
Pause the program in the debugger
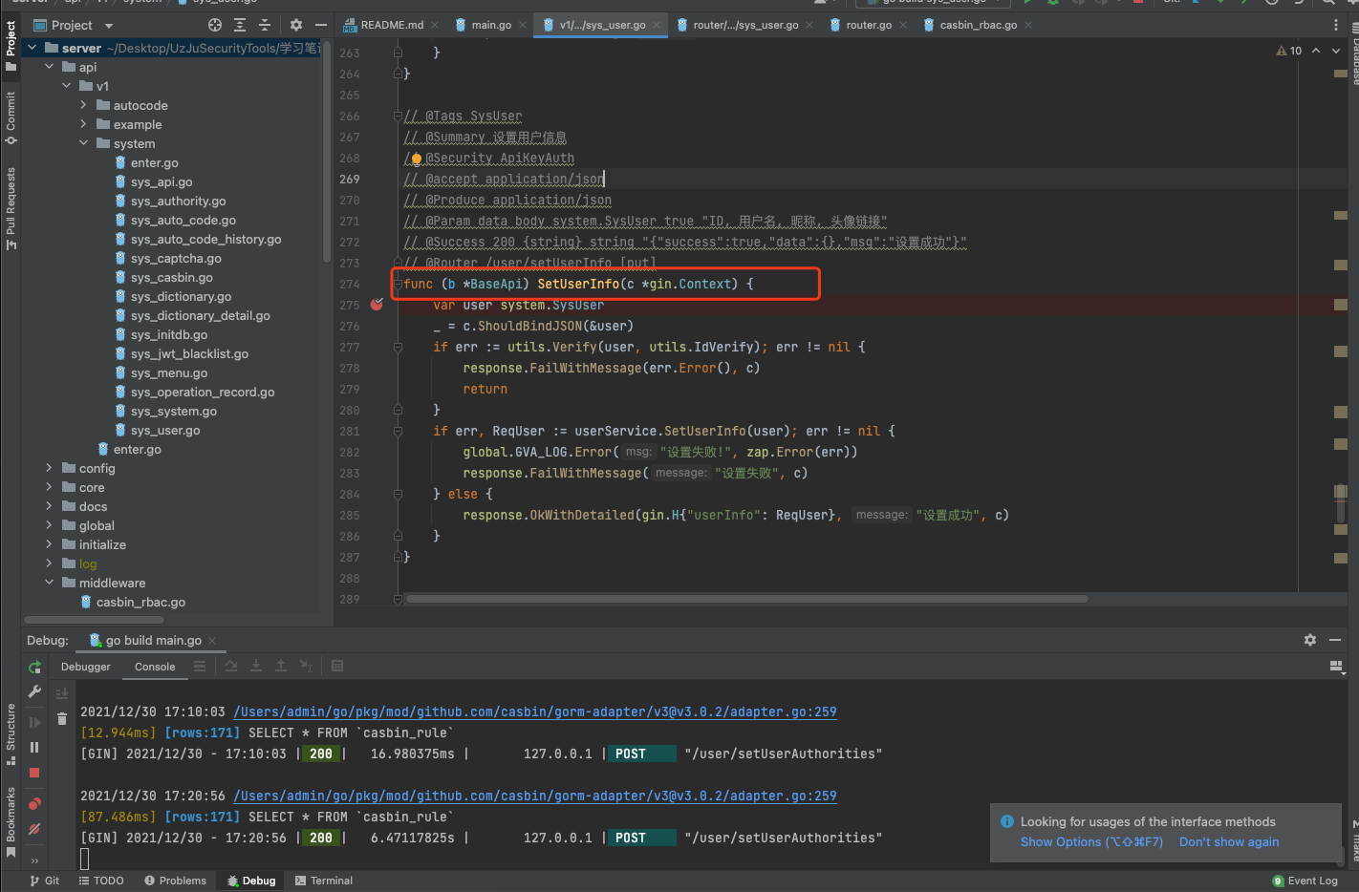(x=34, y=747)
